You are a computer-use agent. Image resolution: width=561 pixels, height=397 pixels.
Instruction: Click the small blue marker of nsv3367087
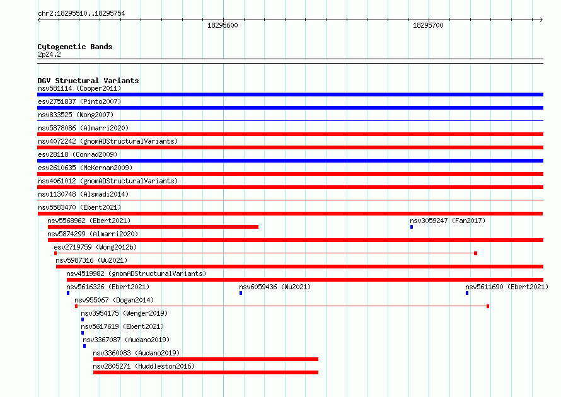(84, 346)
